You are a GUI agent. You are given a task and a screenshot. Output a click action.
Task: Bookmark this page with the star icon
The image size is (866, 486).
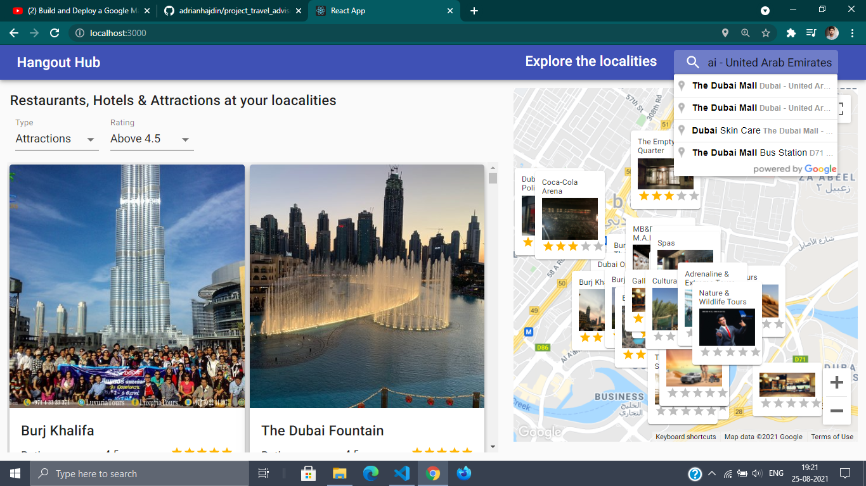click(766, 33)
